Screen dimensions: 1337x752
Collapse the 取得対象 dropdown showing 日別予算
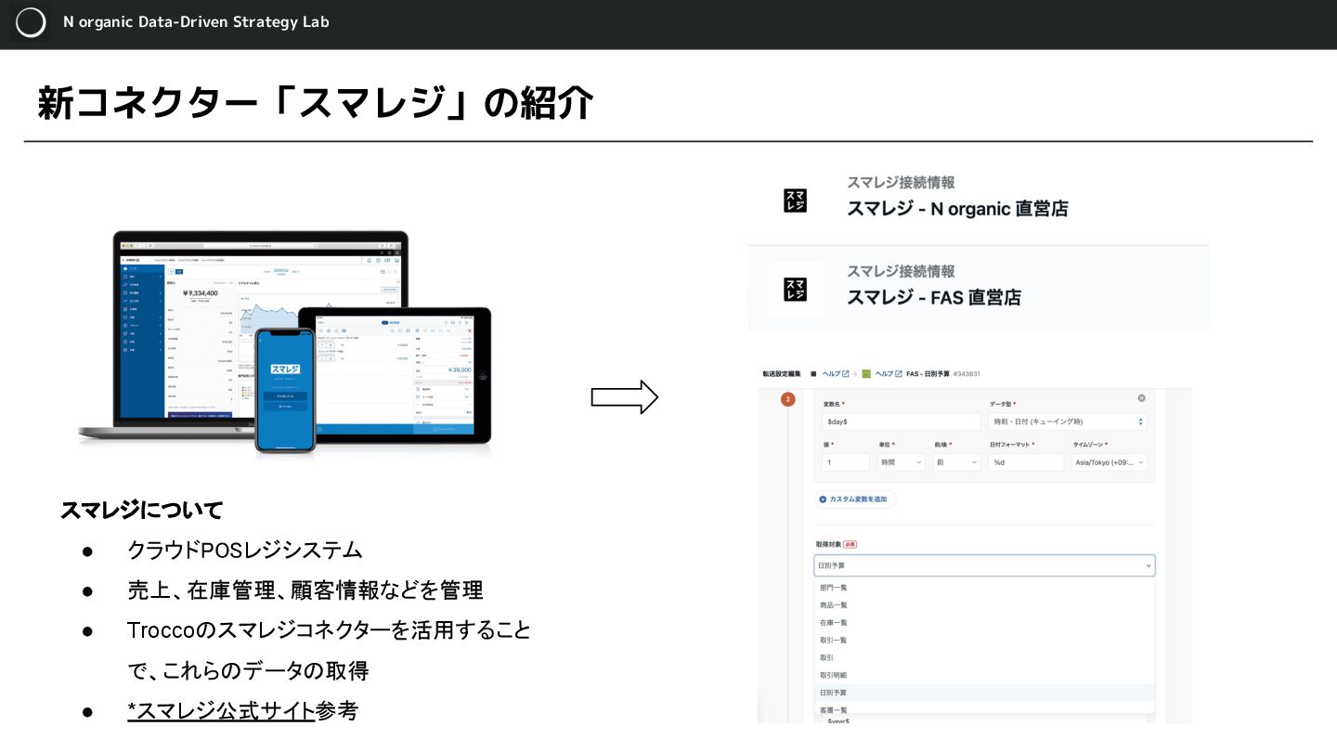tap(984, 564)
